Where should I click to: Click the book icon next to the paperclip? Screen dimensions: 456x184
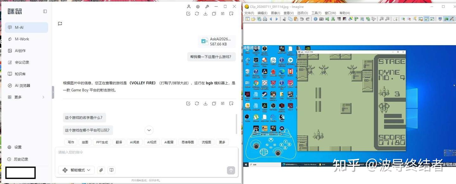111,170
